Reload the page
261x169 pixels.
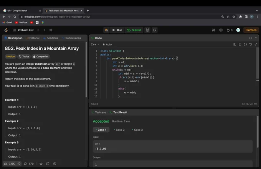pos(15,17)
